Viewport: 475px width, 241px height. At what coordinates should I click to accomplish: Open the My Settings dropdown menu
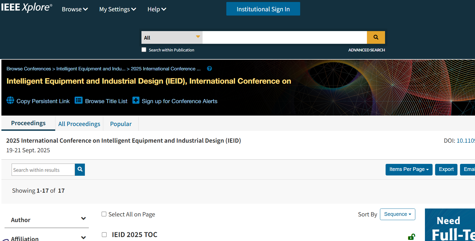click(x=118, y=9)
